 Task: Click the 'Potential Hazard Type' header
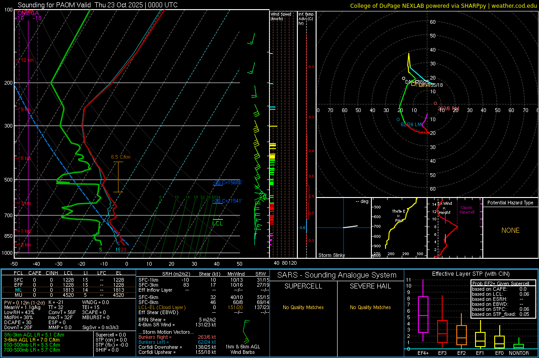point(510,203)
